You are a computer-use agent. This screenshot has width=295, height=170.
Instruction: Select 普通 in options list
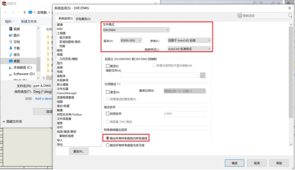[x=60, y=24]
